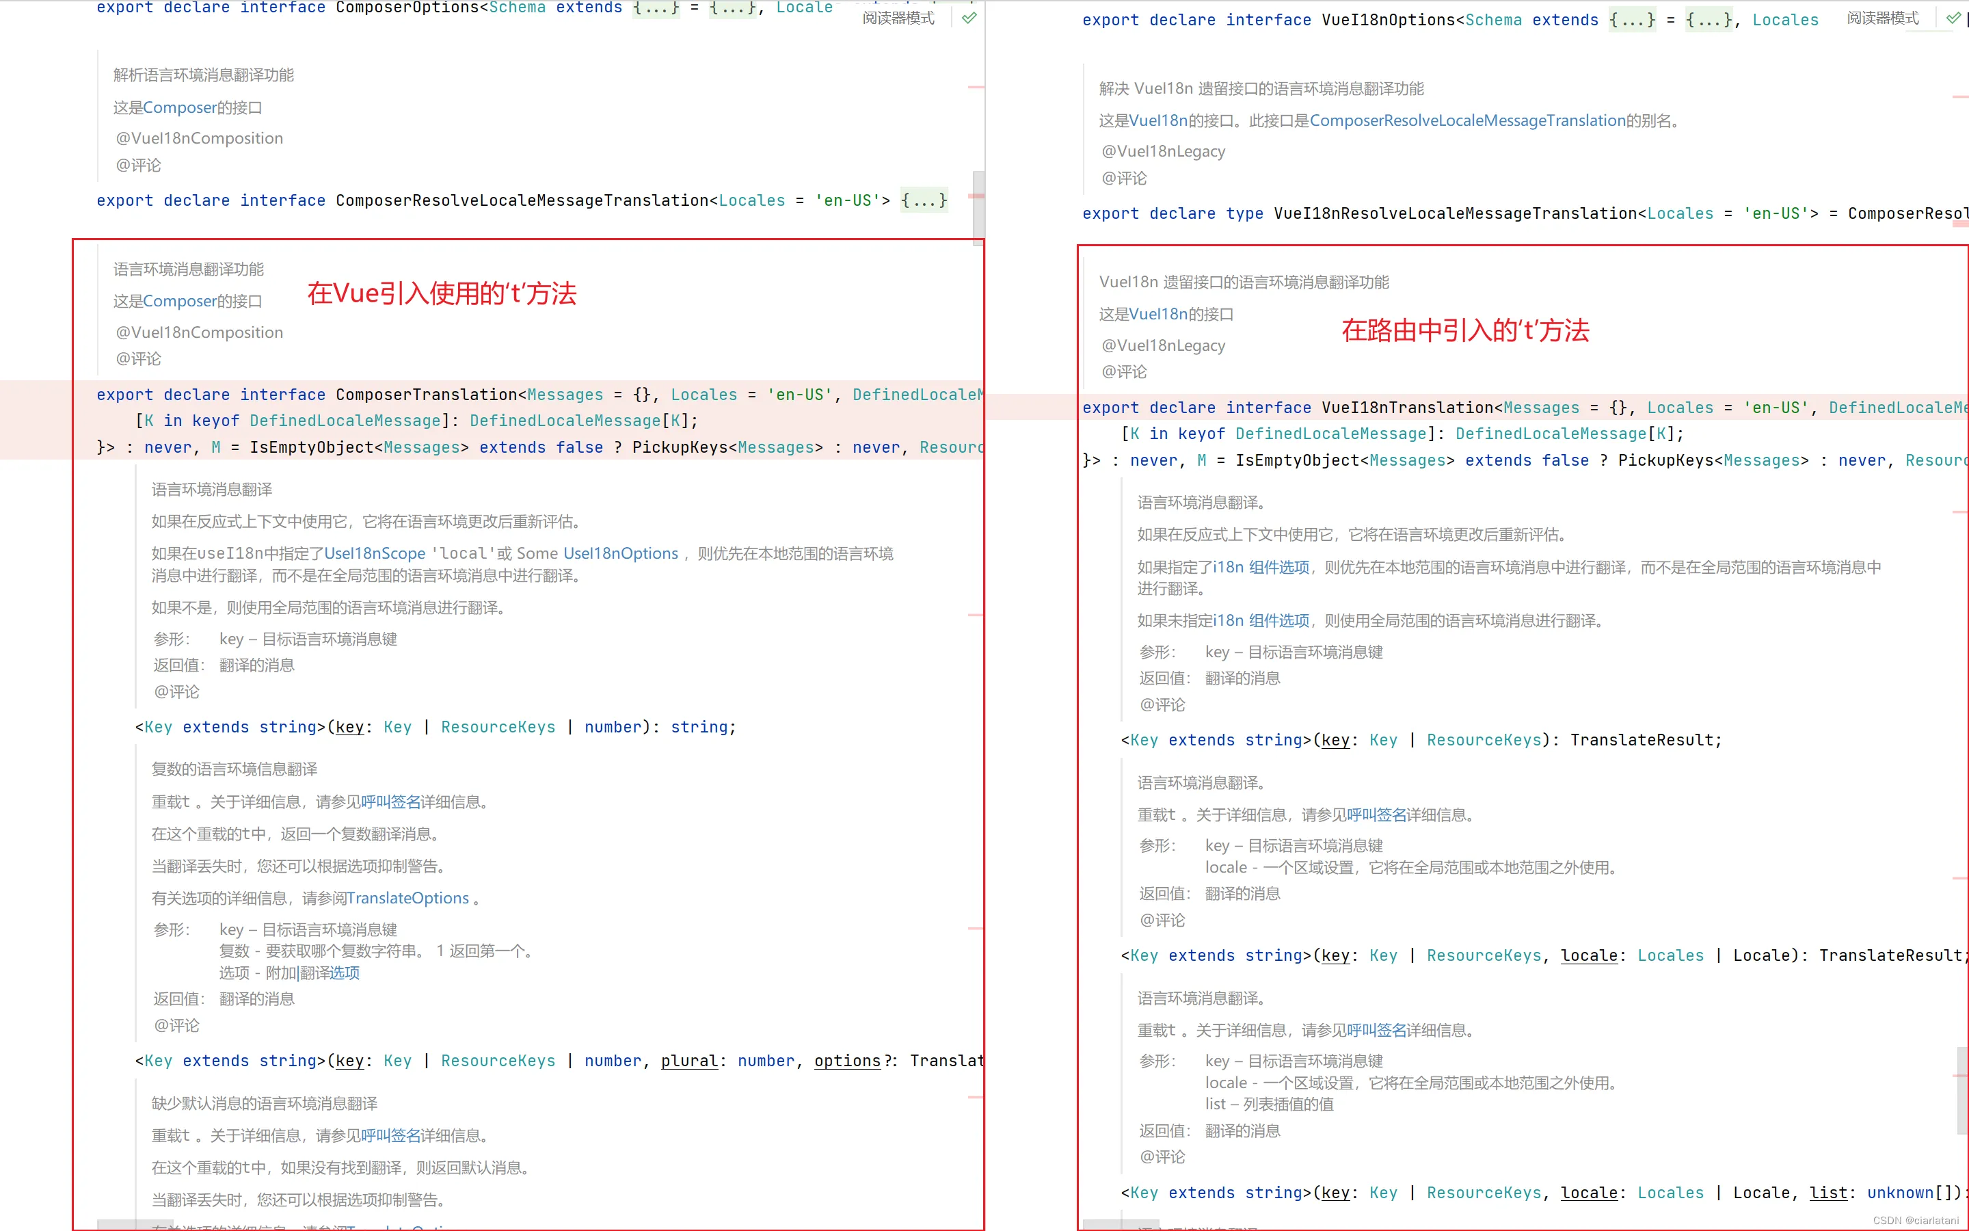
Task: Click the 选项 link for additional translation options
Action: pos(345,972)
